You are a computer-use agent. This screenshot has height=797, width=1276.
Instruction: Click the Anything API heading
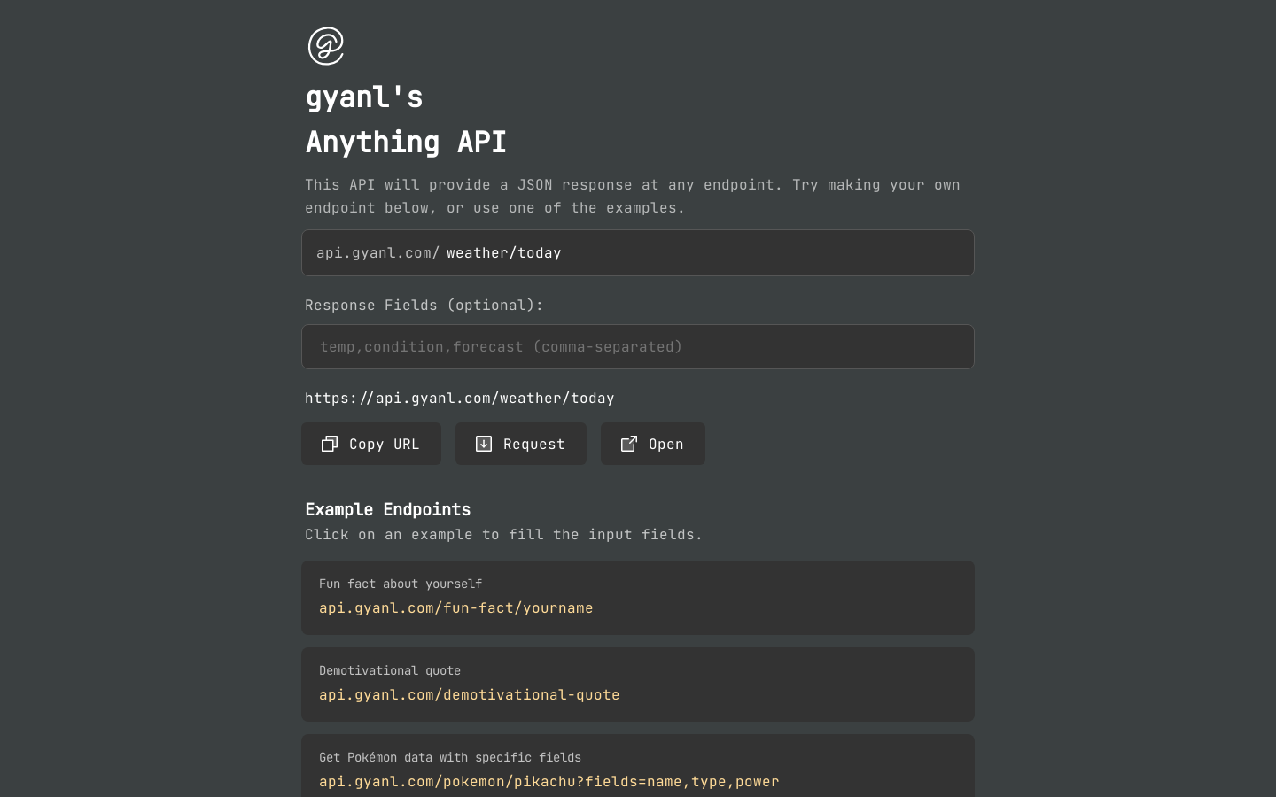point(406,142)
